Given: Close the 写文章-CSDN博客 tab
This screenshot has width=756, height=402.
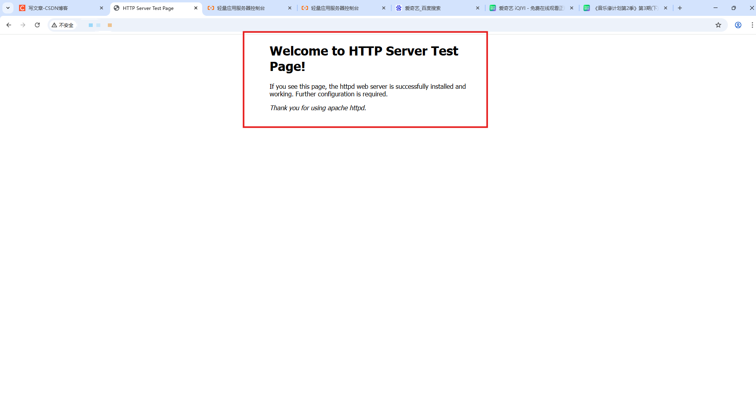Looking at the screenshot, I should tap(101, 8).
